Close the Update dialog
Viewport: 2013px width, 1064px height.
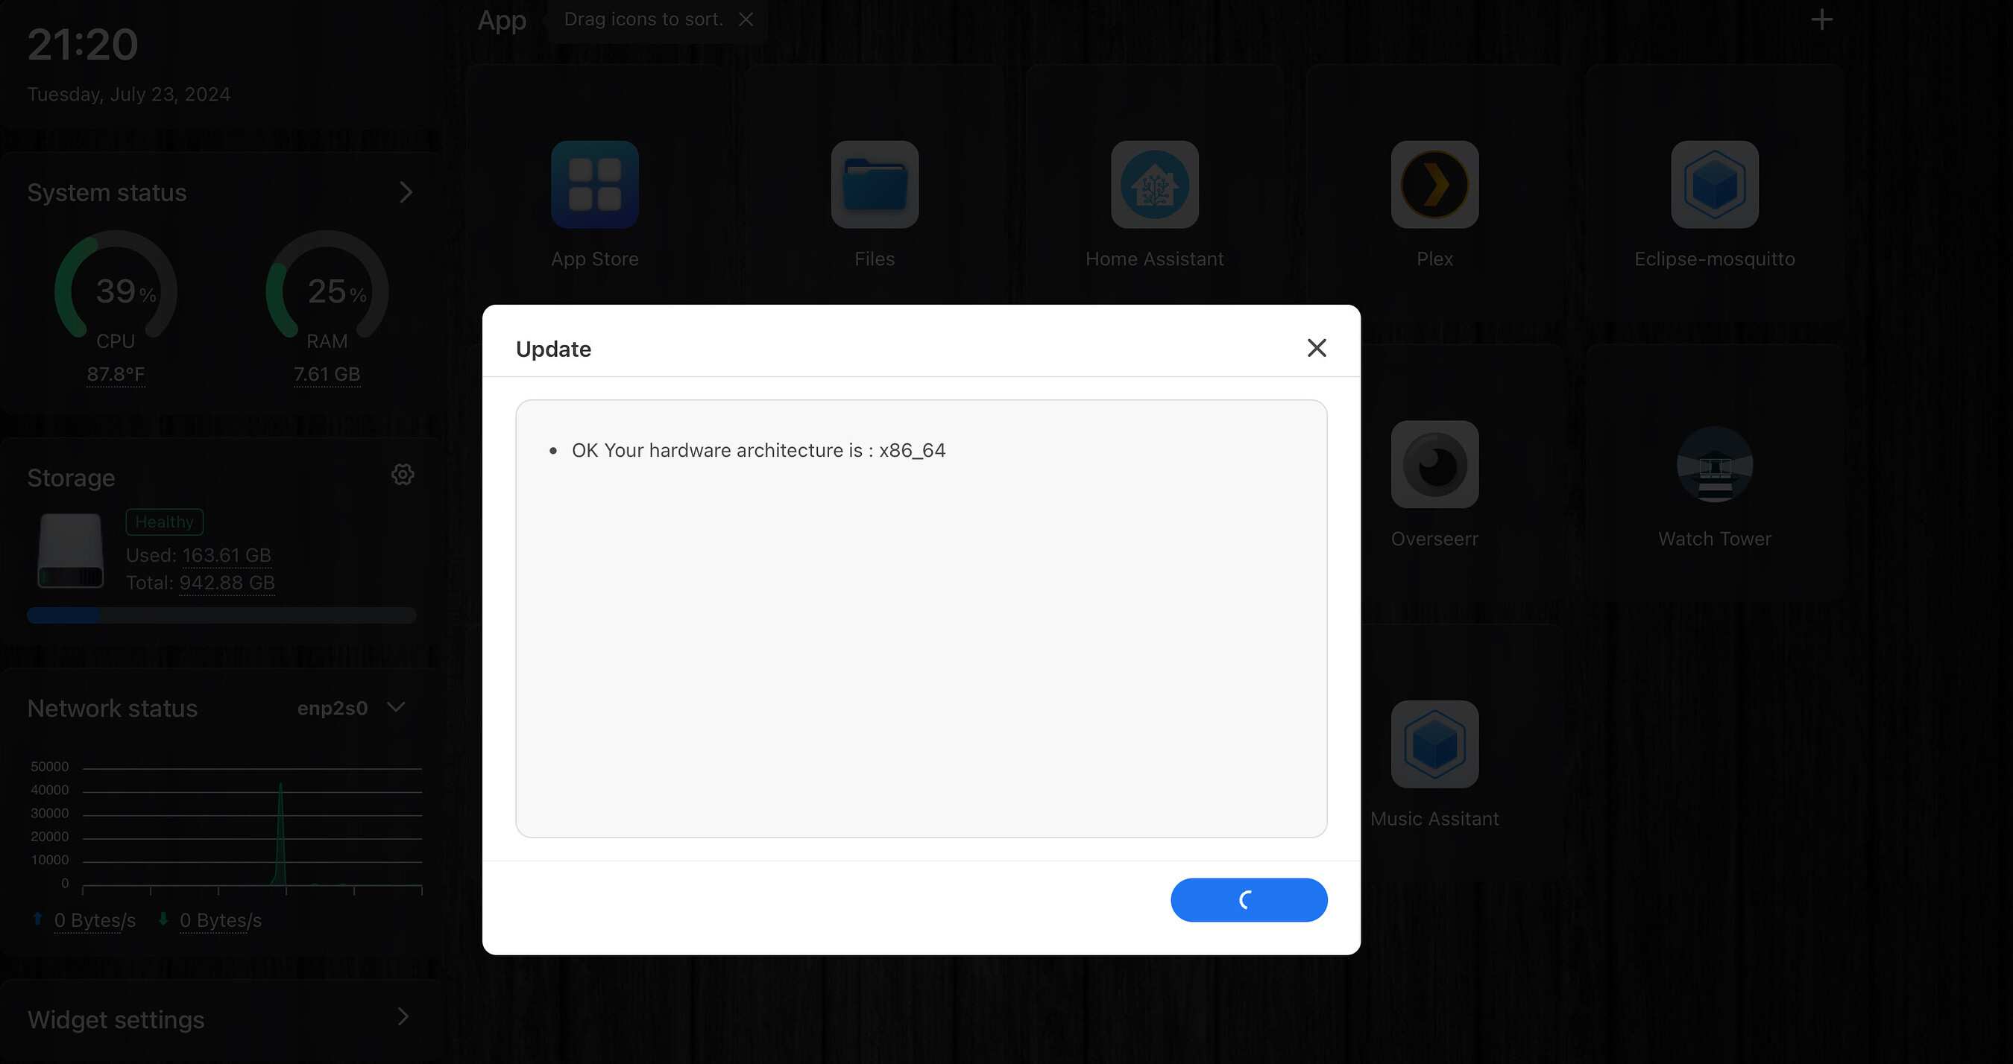[x=1317, y=348]
